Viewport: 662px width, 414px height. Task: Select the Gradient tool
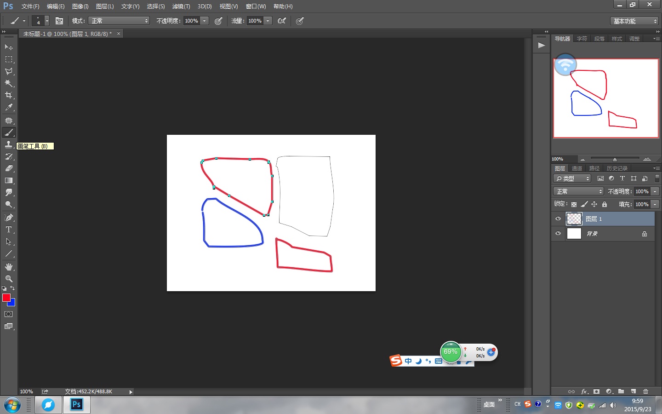tap(9, 180)
